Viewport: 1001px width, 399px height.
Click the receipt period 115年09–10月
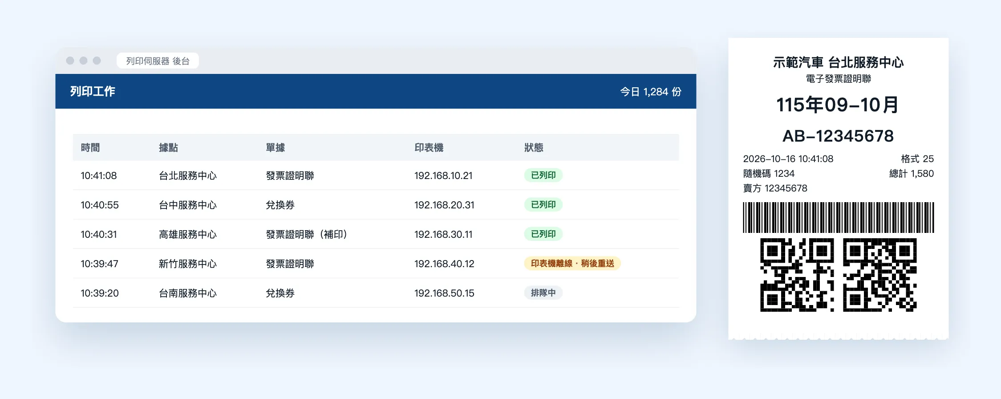click(x=839, y=105)
